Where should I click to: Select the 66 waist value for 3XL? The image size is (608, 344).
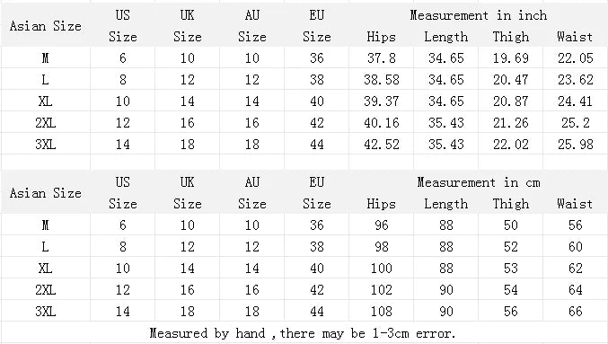(576, 312)
